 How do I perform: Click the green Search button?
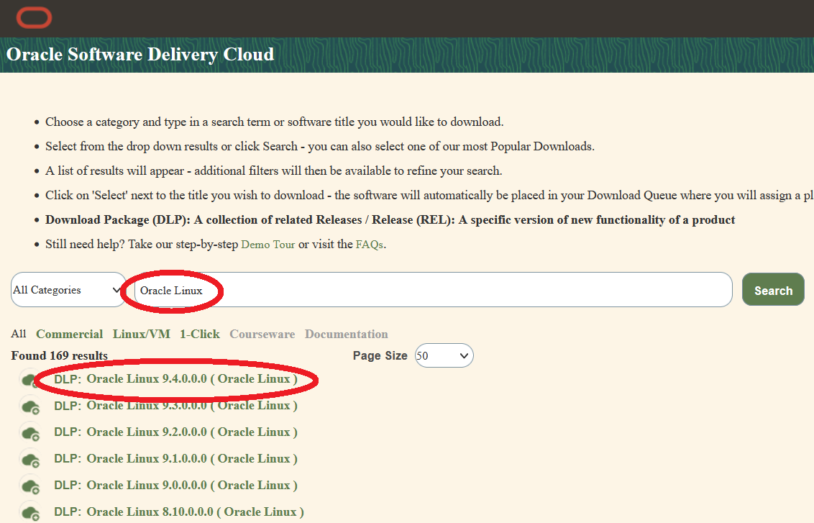point(773,290)
